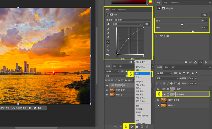Click the 자동 button in Brightness/Contrast panel

[x=204, y=15]
